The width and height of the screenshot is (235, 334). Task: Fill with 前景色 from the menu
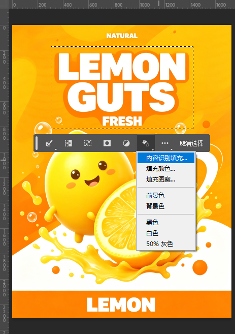point(166,196)
